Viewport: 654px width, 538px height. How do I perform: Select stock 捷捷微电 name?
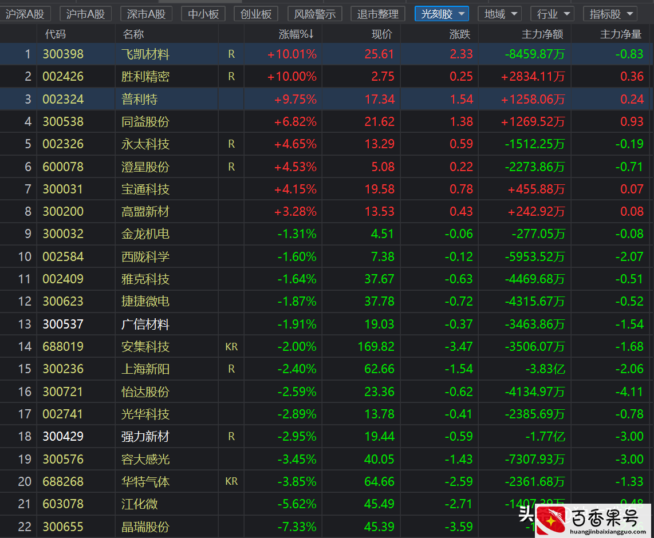[145, 301]
